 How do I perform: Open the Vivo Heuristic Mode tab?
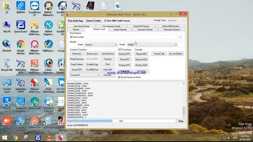click(x=111, y=26)
